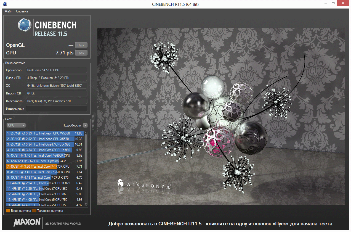351x232 pixels.
Task: Start the CPU test with Пуск
Action: click(x=81, y=53)
